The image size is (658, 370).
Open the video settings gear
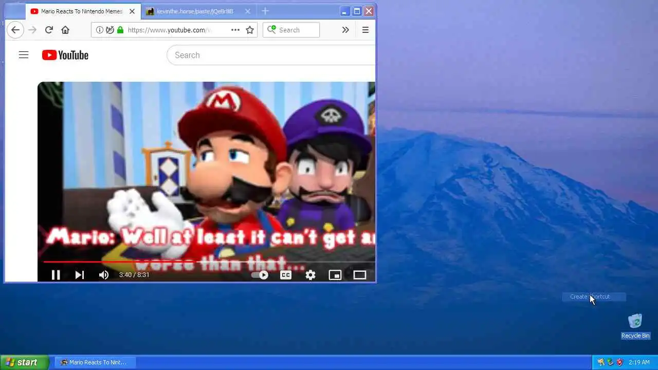[310, 275]
